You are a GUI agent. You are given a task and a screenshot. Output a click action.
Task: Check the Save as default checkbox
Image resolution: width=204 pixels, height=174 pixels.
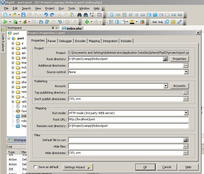click(35, 167)
